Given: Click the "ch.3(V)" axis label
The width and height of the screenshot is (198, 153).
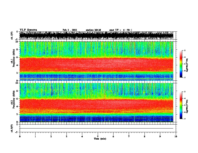Looking at the screenshot, I should coord(12,128).
